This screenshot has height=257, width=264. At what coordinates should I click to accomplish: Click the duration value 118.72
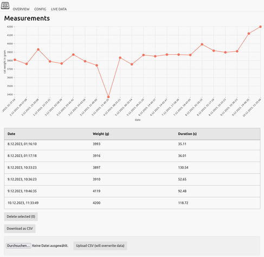183,203
